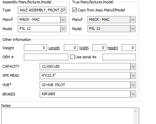
Task: Click the Width link label
Action: (x=84, y=48)
